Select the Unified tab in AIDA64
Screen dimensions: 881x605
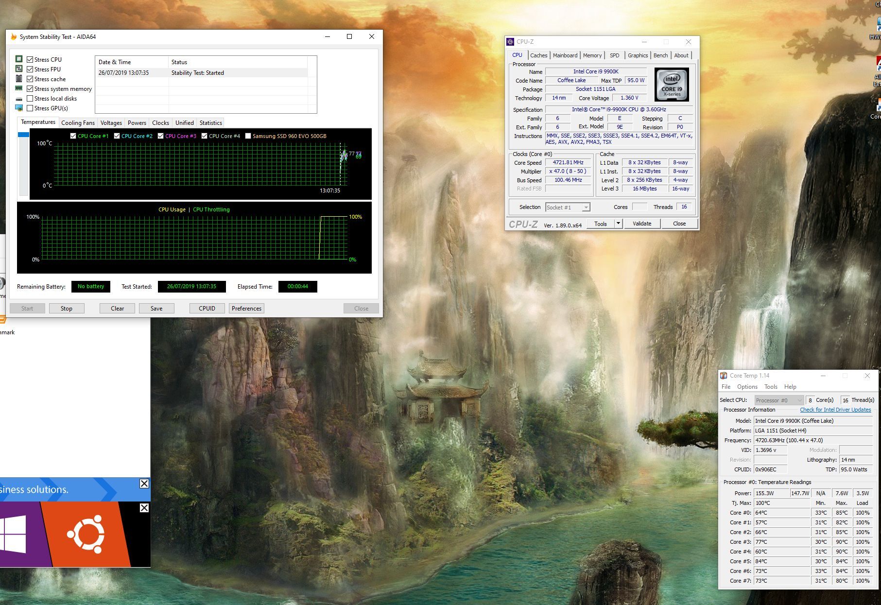point(185,123)
